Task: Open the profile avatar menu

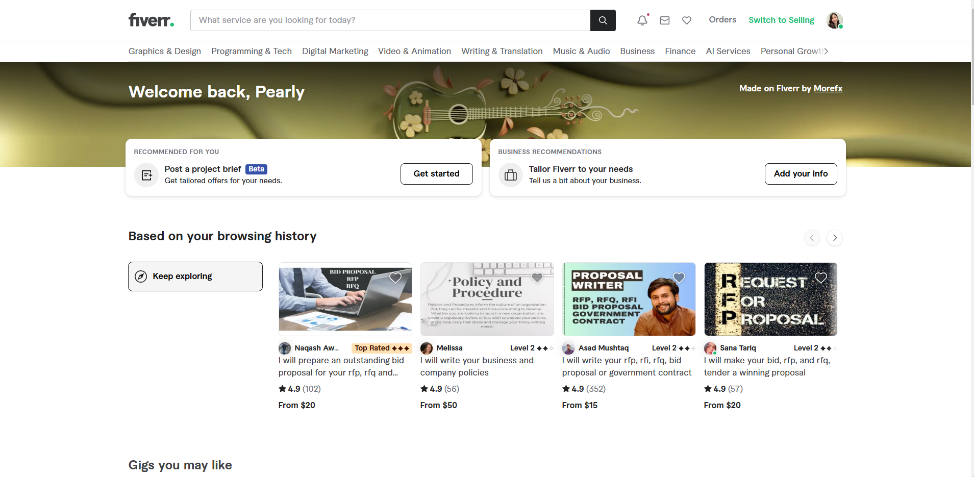Action: point(834,20)
